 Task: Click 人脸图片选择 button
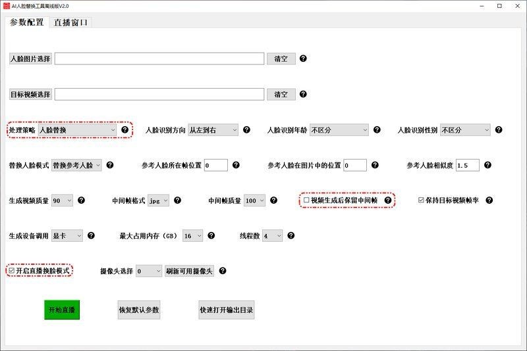click(30, 59)
